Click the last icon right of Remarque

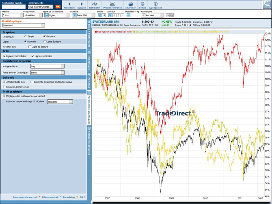[172, 15]
